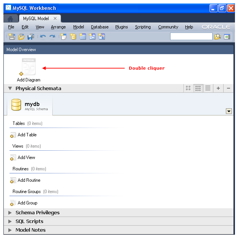Open the Plugins menu

122,27
